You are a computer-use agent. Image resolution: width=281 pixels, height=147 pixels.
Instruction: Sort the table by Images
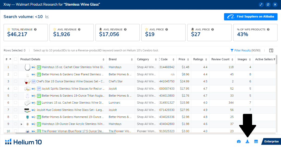[250, 59]
